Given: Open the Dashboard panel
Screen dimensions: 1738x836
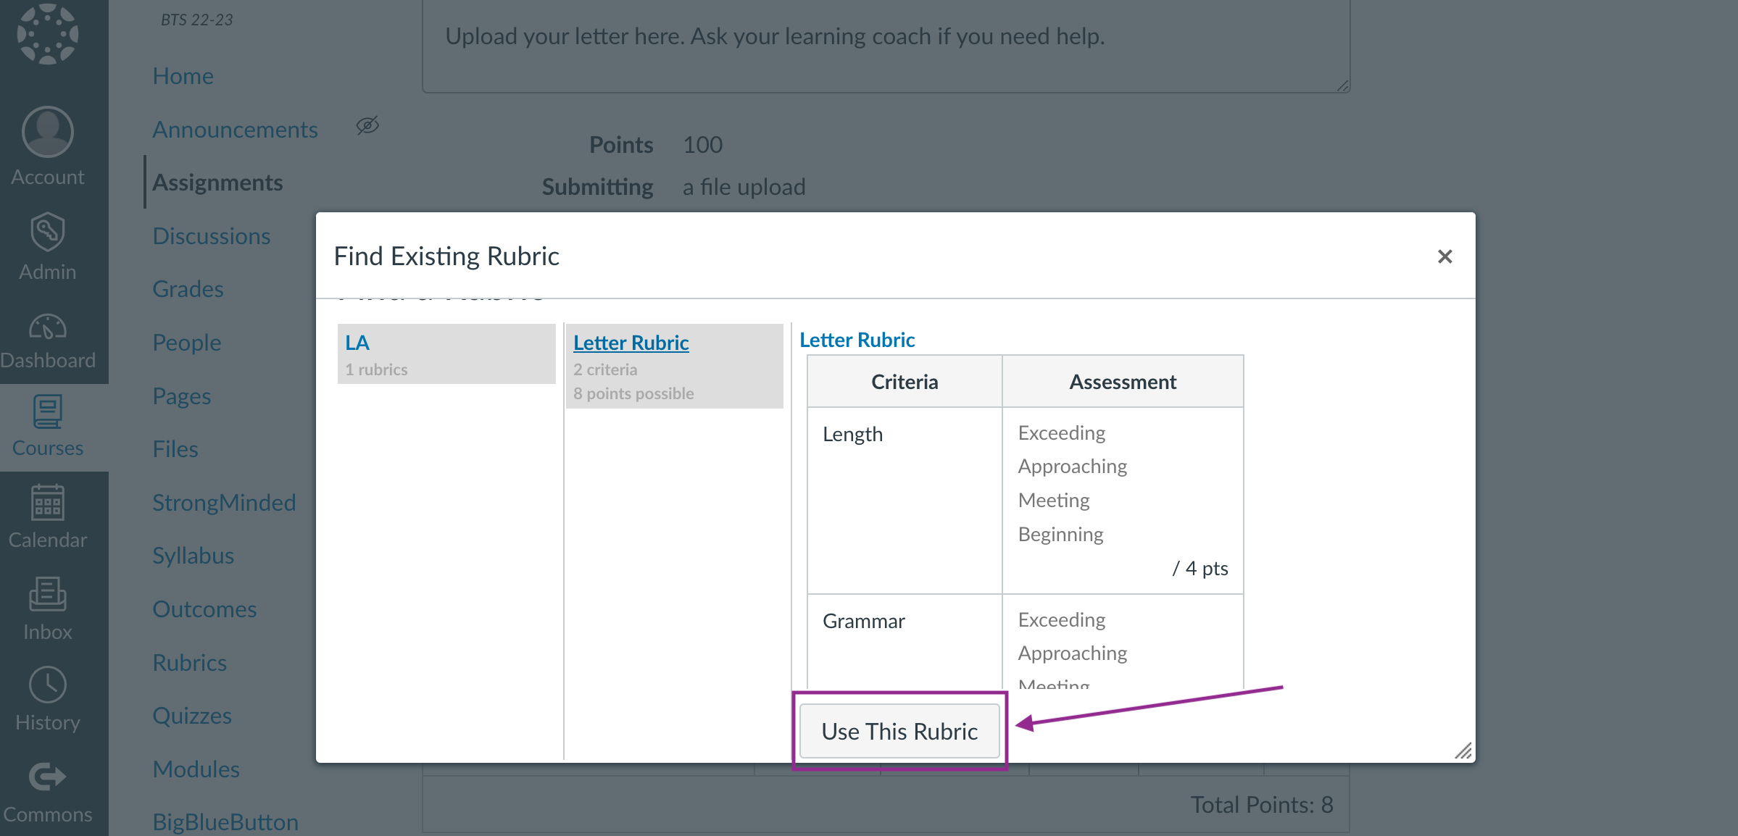Looking at the screenshot, I should tap(49, 339).
